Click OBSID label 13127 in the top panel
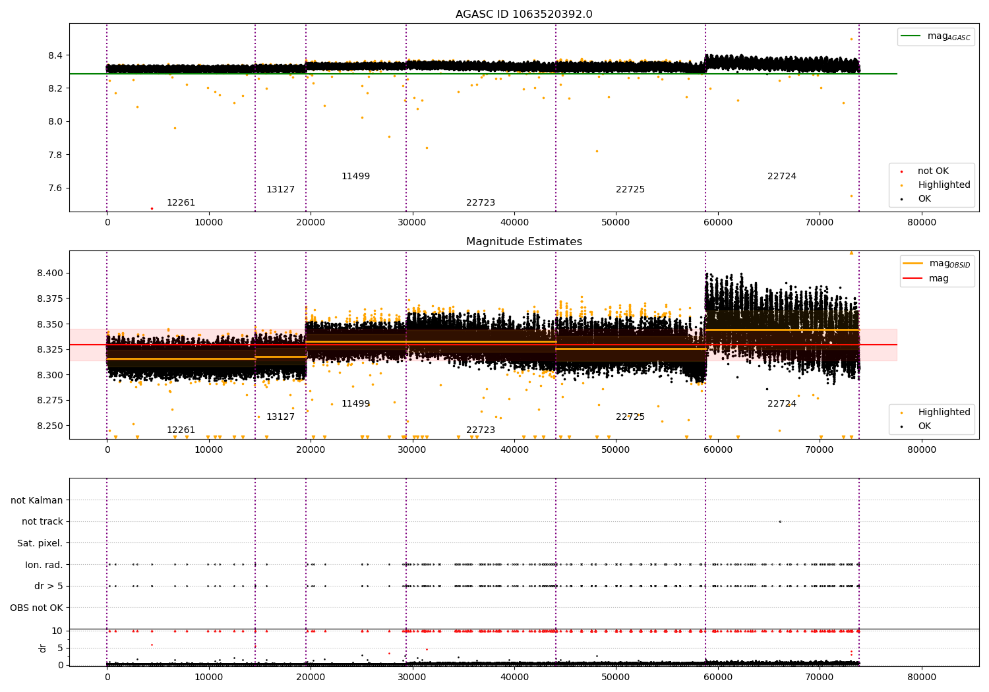The image size is (989, 692). click(280, 189)
